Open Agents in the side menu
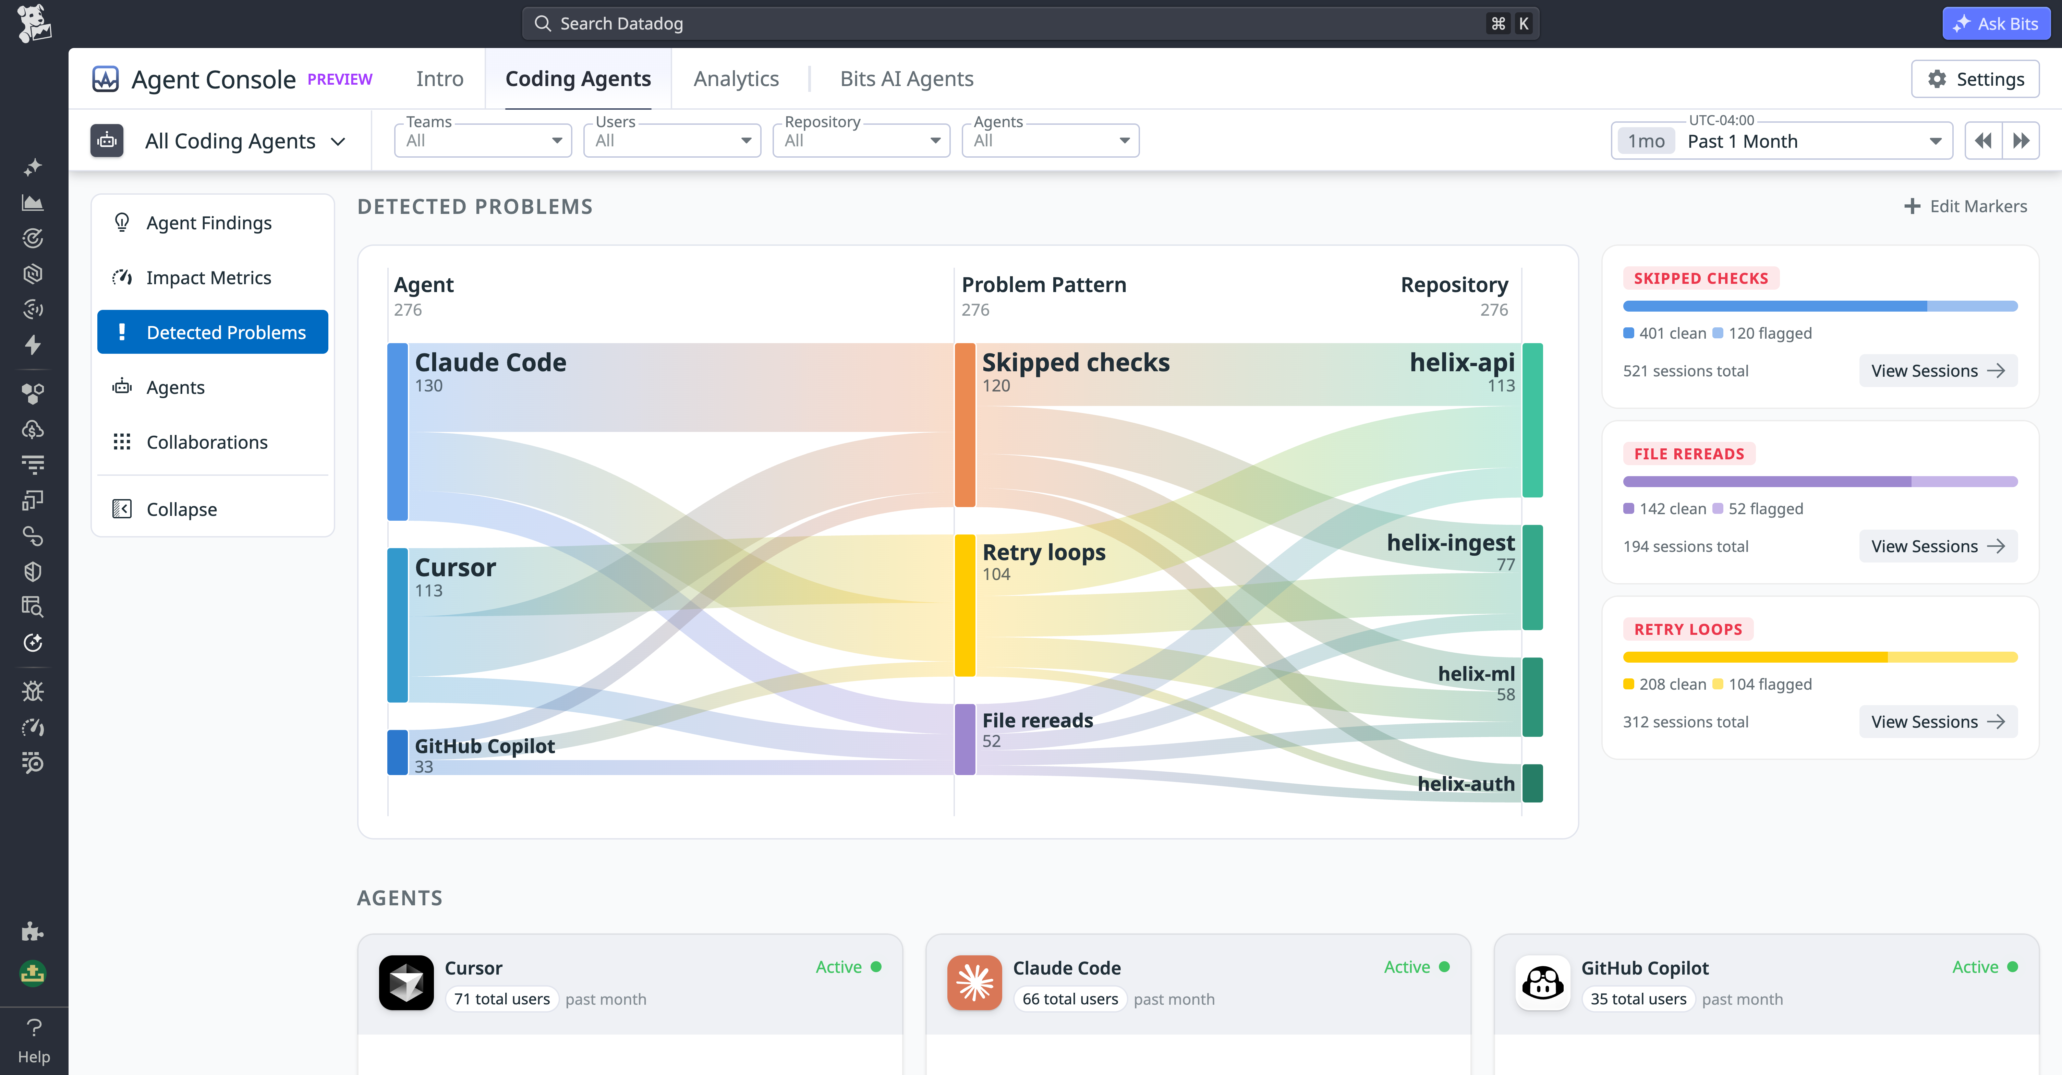The width and height of the screenshot is (2062, 1075). pos(213,387)
